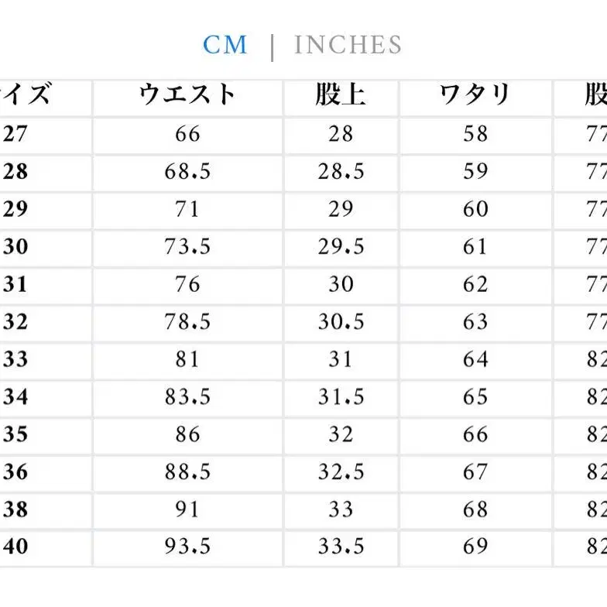
Task: Click the 股上 column header
Action: (341, 95)
